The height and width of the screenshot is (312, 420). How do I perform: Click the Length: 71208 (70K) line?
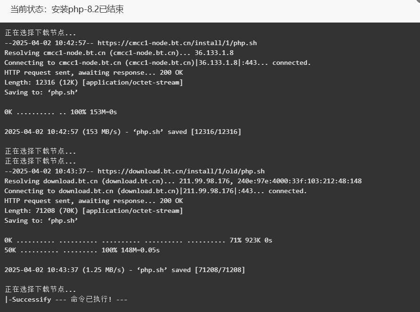pos(94,211)
